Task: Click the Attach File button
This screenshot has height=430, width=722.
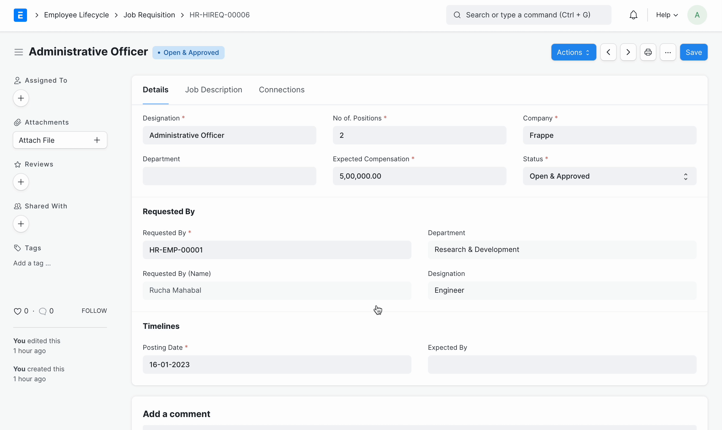Action: coord(60,140)
